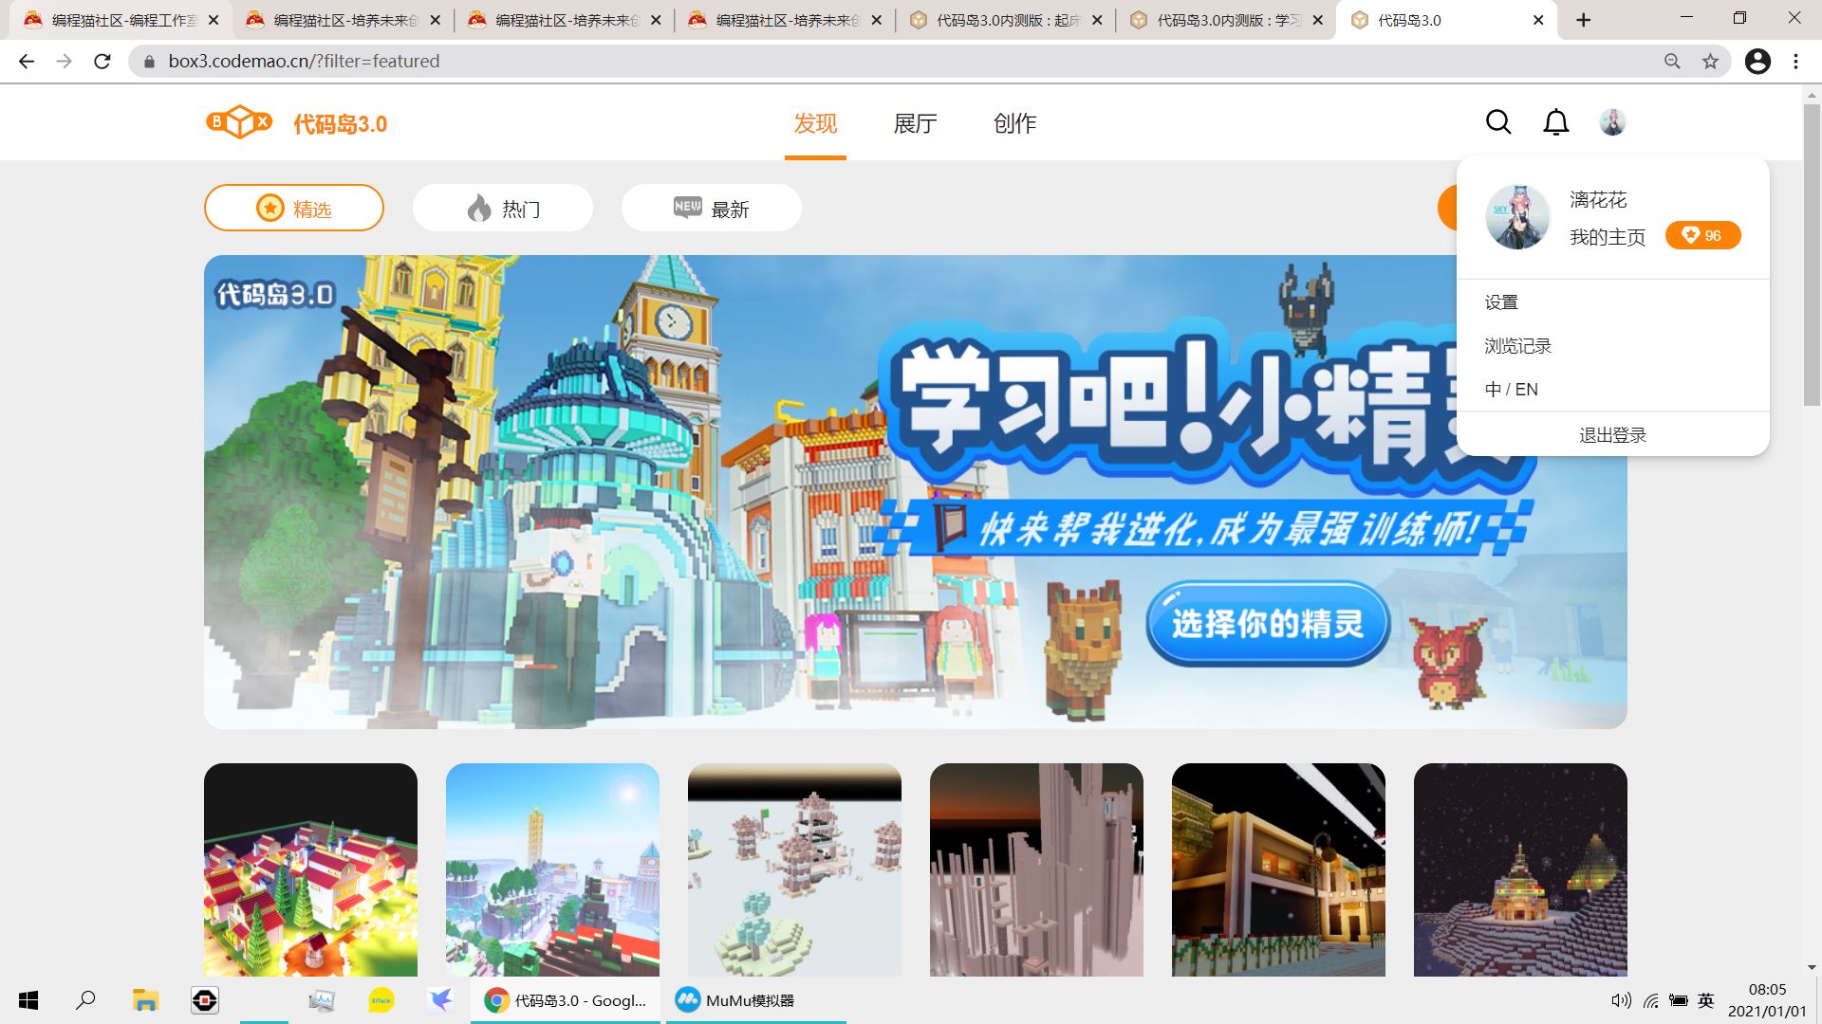Click the 英 input method indicator

pyautogui.click(x=1706, y=1000)
